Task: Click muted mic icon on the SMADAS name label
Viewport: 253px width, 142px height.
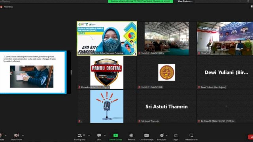Action: [x=199, y=53]
